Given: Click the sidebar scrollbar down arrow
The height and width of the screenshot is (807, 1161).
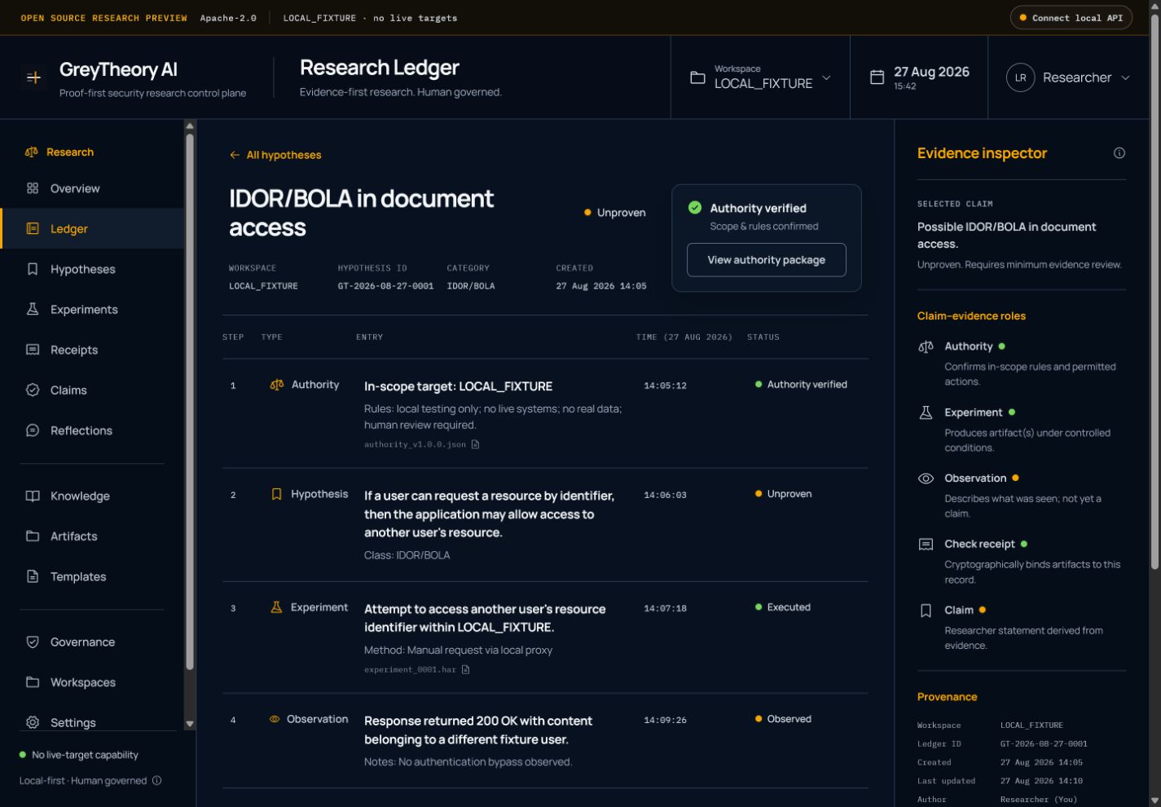Looking at the screenshot, I should (x=190, y=724).
